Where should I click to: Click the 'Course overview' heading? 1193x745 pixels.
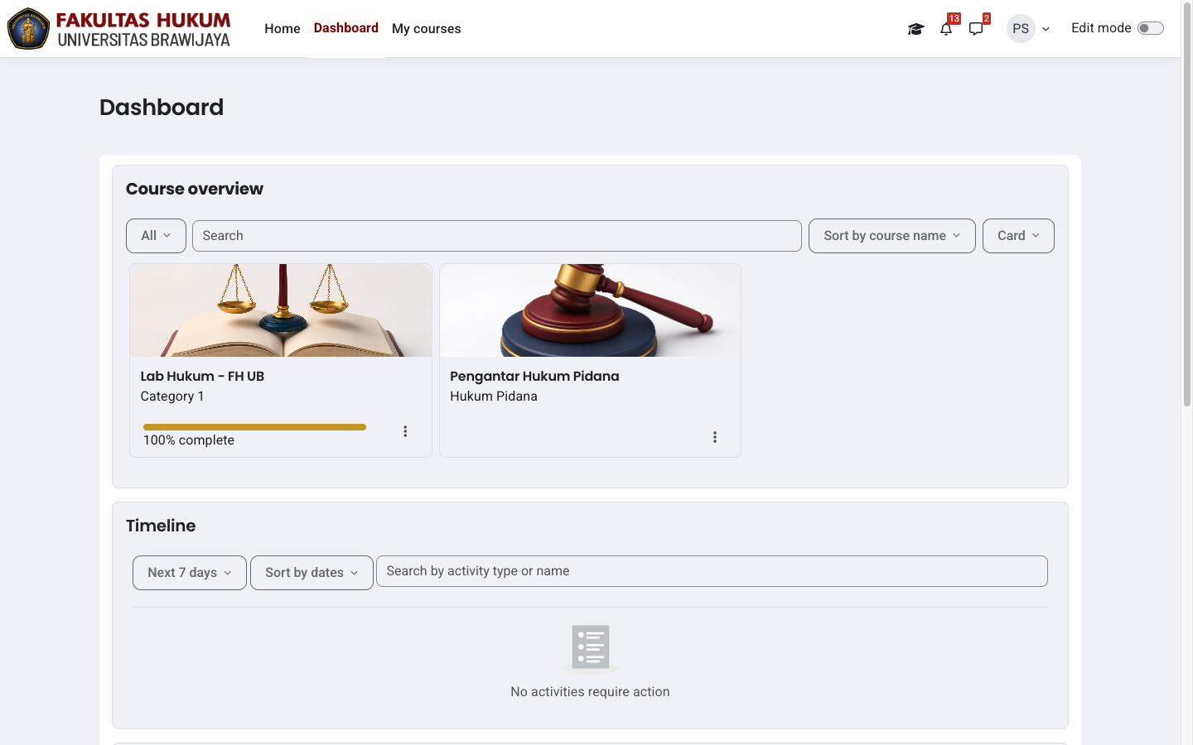point(195,189)
